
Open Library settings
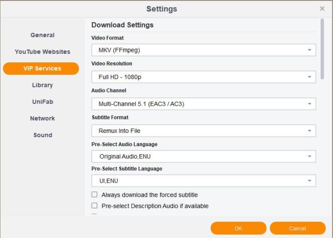coord(43,85)
